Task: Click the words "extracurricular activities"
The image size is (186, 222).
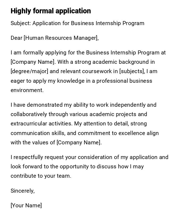Action: click(41, 124)
